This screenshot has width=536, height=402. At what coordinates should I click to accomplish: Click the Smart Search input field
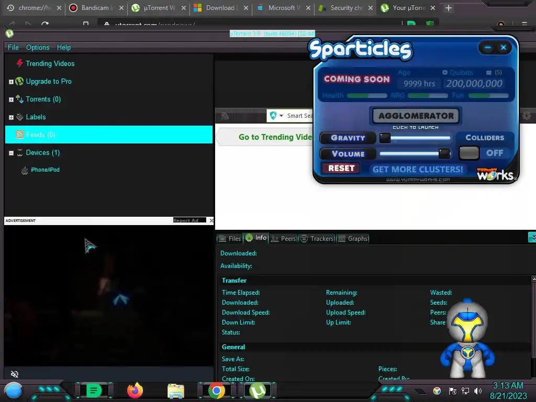pos(299,116)
